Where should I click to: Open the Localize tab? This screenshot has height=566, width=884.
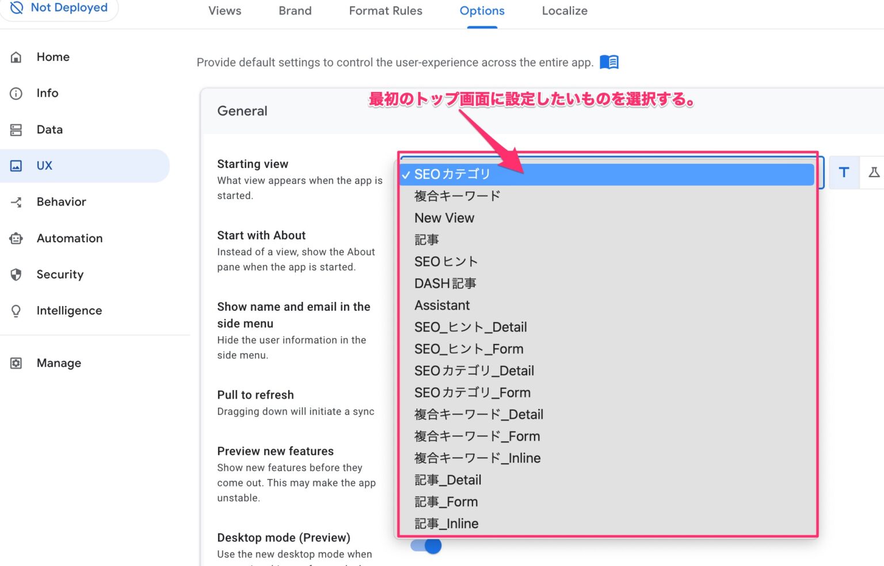point(564,10)
